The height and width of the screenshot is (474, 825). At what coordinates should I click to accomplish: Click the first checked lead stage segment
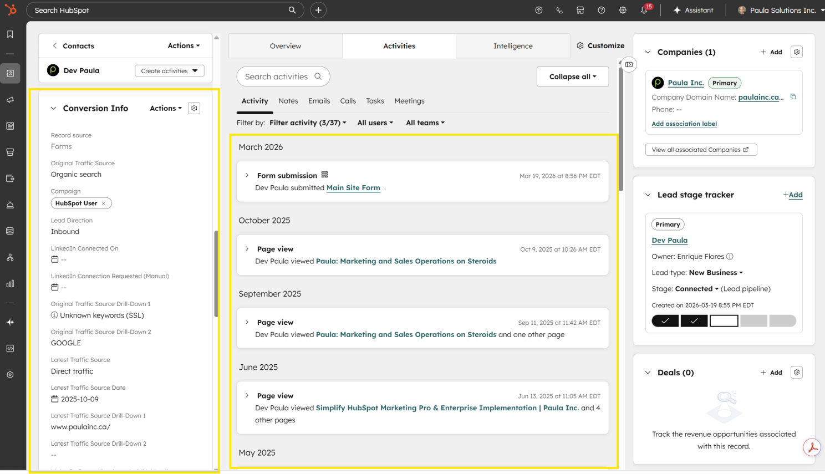[x=665, y=321]
